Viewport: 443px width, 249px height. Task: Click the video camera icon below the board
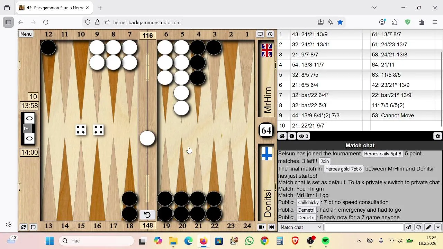[261, 227]
